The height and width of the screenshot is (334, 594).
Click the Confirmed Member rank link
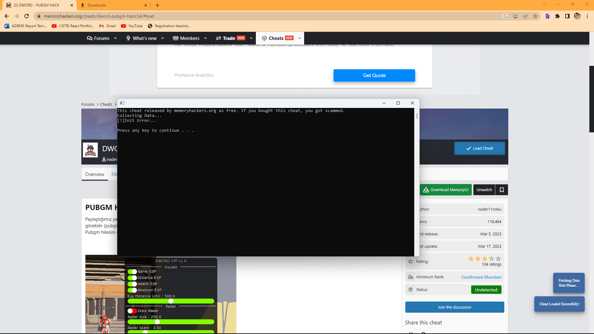(481, 277)
